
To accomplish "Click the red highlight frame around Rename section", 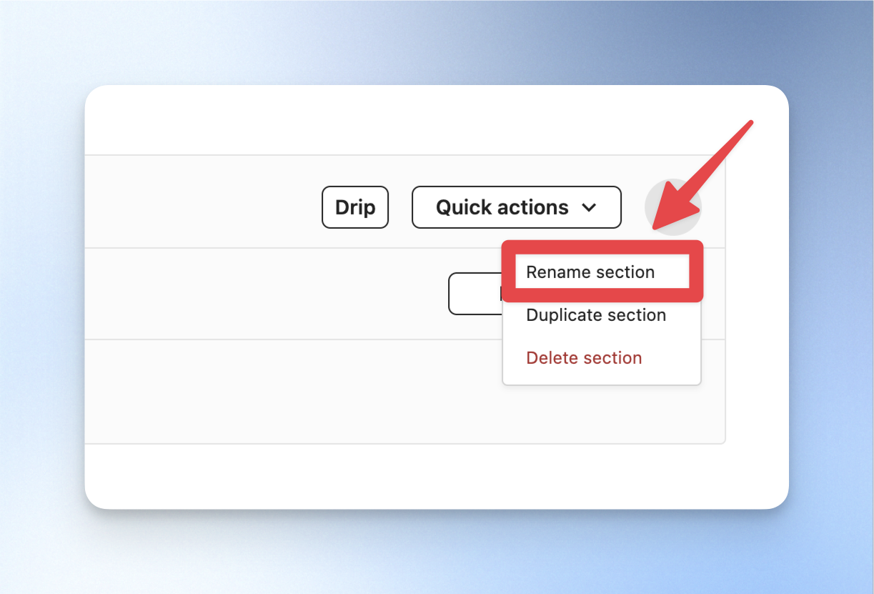I will (602, 271).
